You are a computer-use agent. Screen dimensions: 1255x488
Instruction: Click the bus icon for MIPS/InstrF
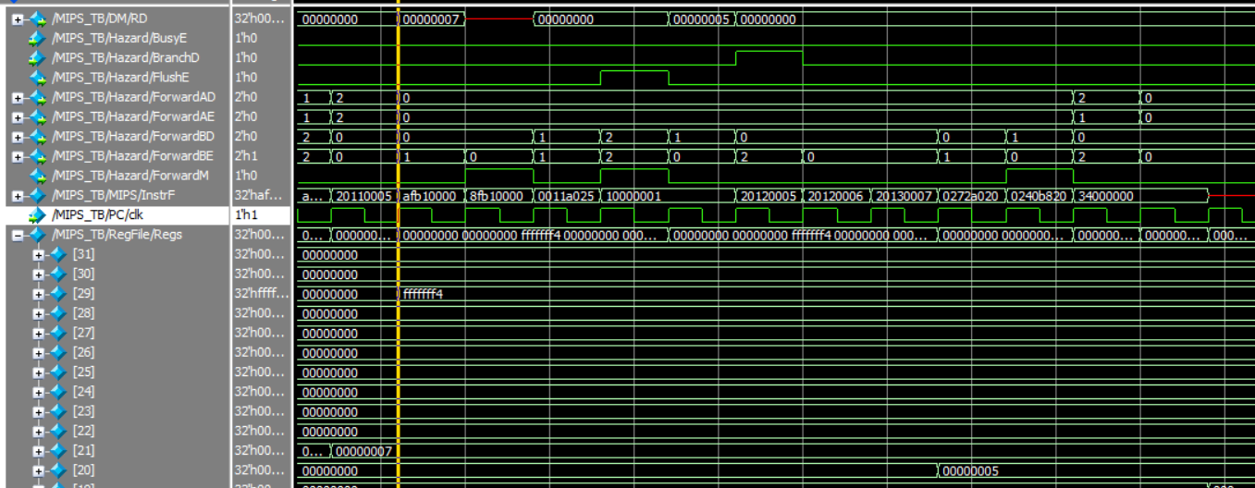pyautogui.click(x=38, y=196)
